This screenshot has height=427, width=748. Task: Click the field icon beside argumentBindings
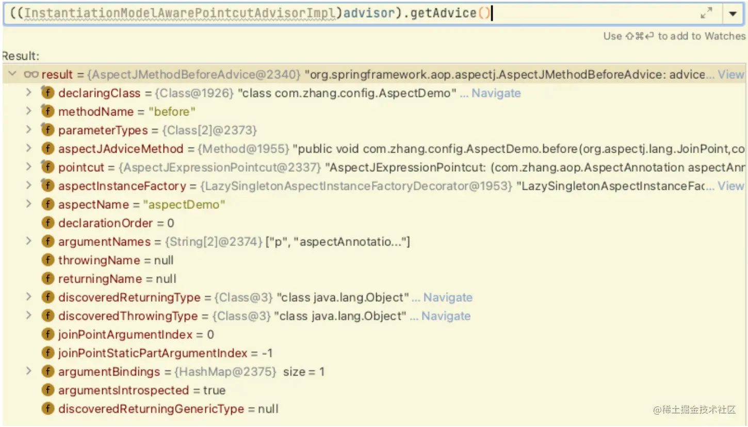click(x=47, y=372)
